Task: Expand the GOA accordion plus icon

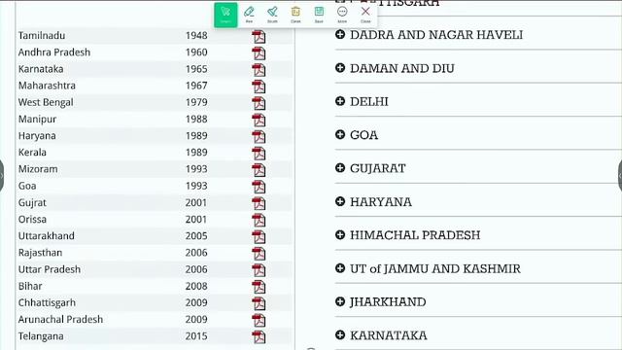Action: pyautogui.click(x=340, y=134)
